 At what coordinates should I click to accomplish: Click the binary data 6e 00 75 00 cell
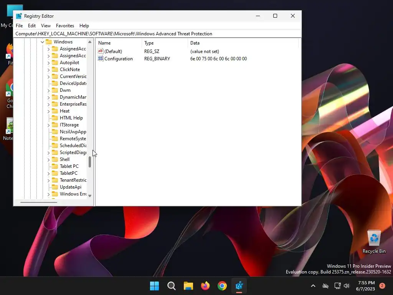click(x=218, y=59)
